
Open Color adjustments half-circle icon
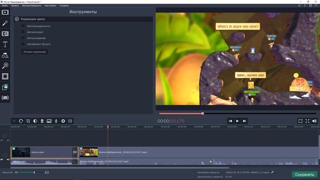pyautogui.click(x=35, y=121)
